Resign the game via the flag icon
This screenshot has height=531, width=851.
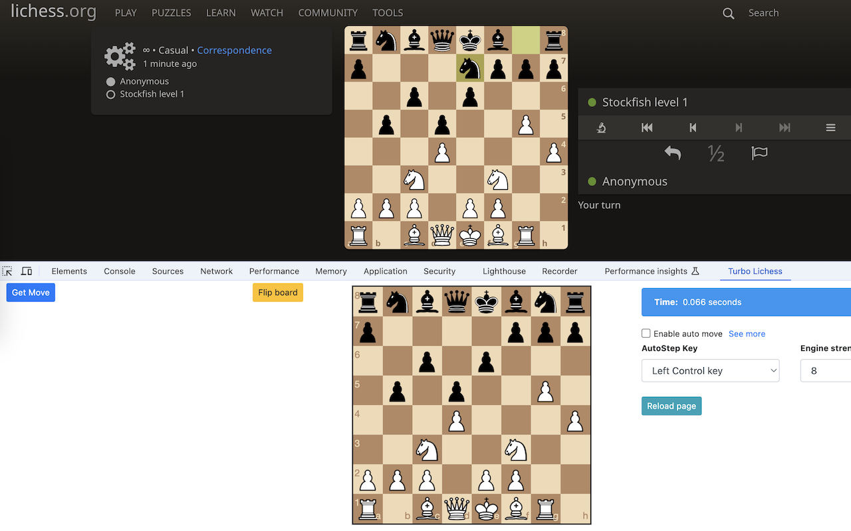[x=759, y=153]
